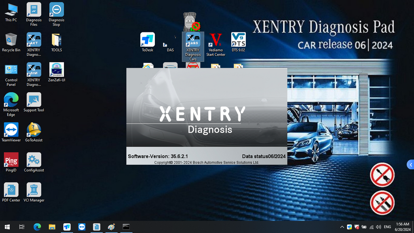
Task: Open the DAS shortcut
Action: (x=169, y=42)
